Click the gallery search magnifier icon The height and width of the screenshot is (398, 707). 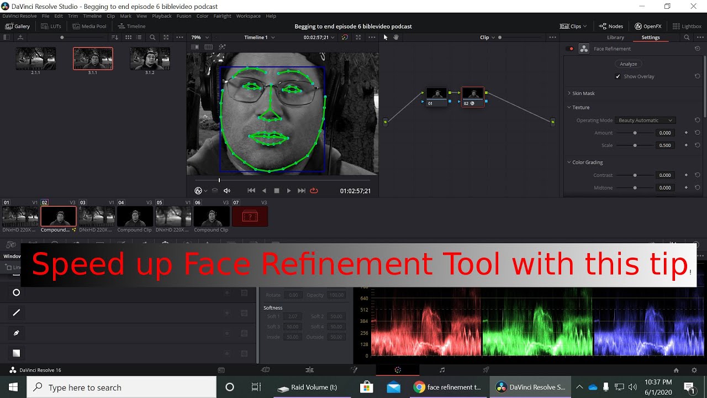point(152,38)
